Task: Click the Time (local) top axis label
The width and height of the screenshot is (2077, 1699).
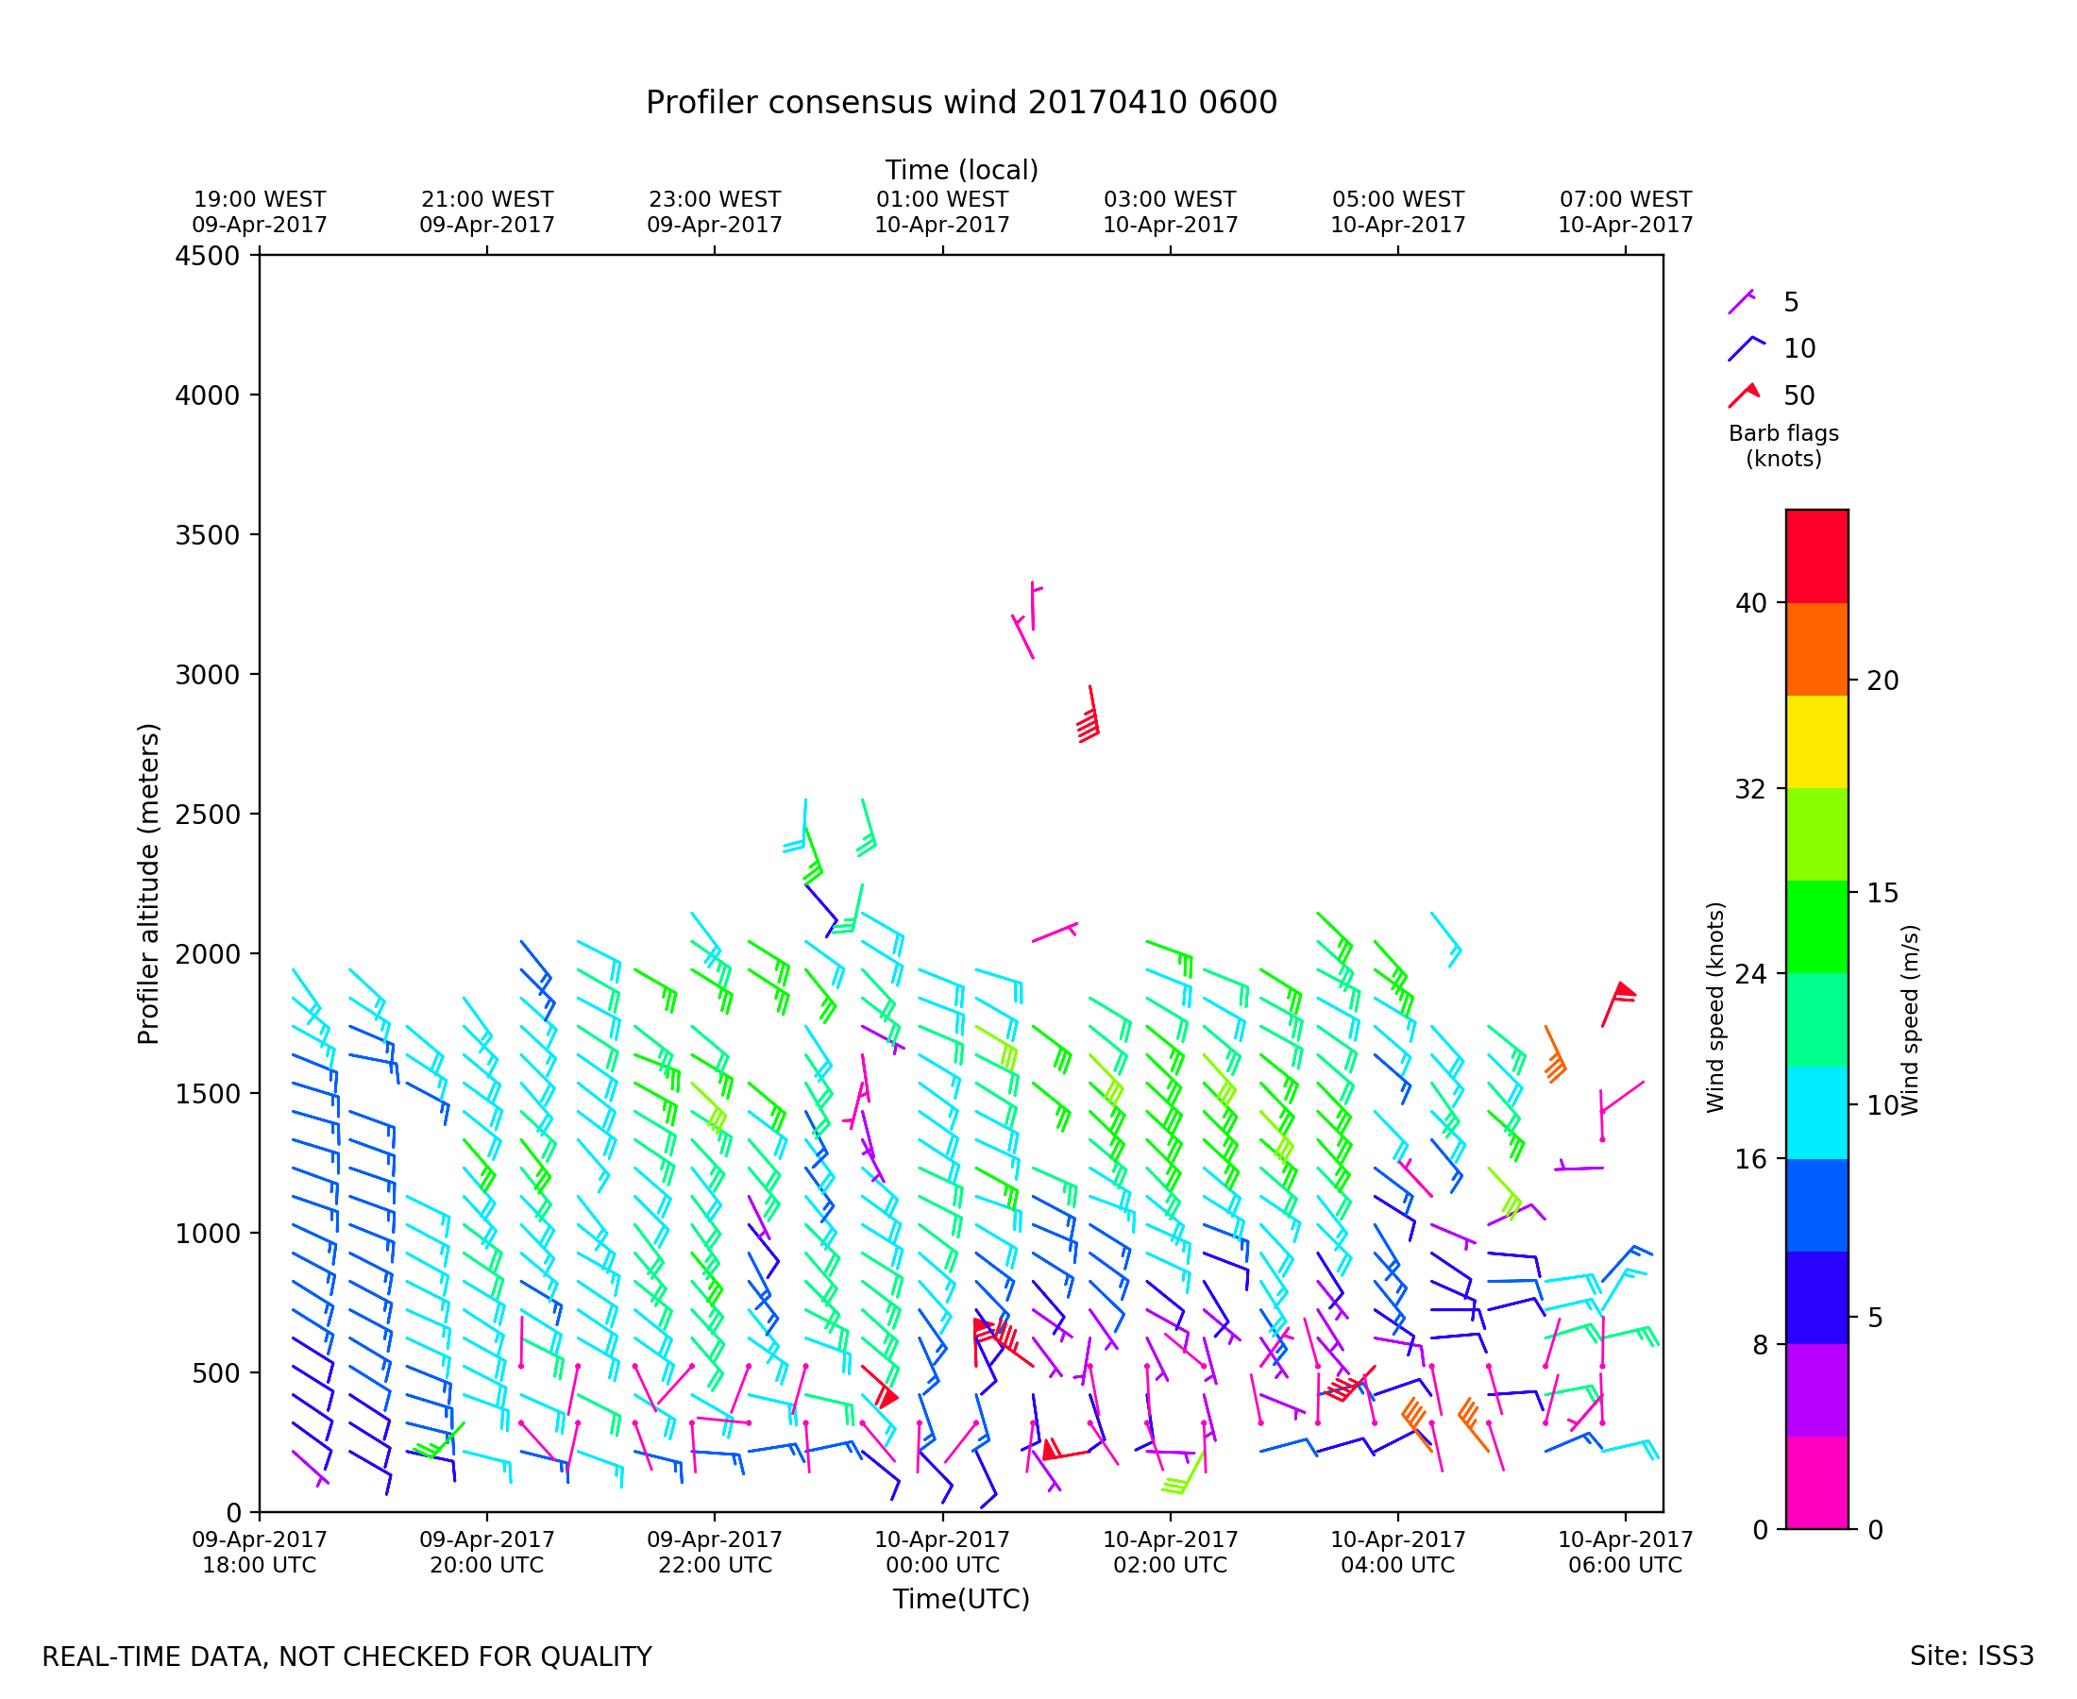Action: (x=961, y=170)
